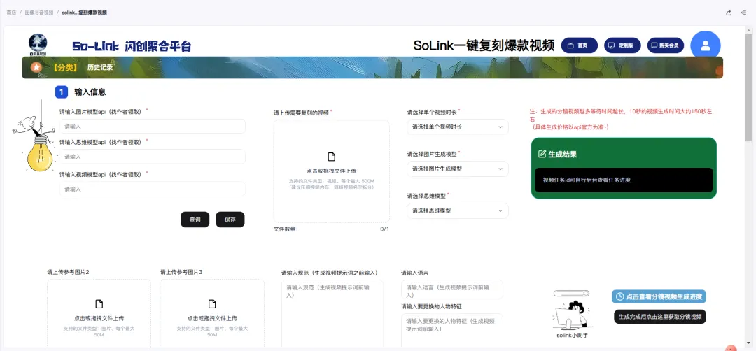Screen dimensions: 756x351
Task: Click the 购买会员 button
Action: 666,45
